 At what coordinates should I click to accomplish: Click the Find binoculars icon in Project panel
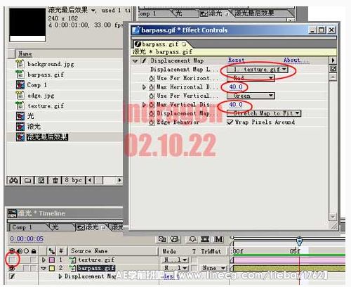tap(13, 180)
